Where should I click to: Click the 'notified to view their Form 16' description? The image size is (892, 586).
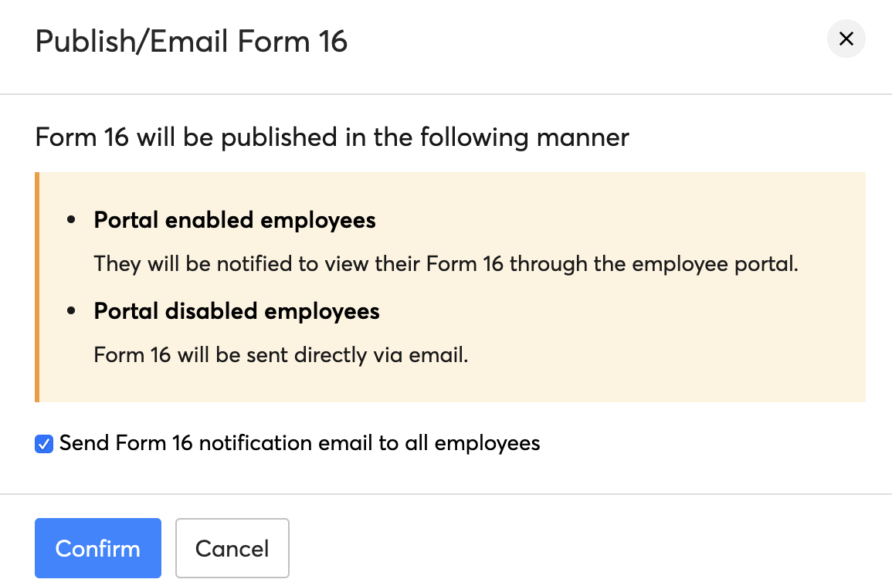pos(445,264)
